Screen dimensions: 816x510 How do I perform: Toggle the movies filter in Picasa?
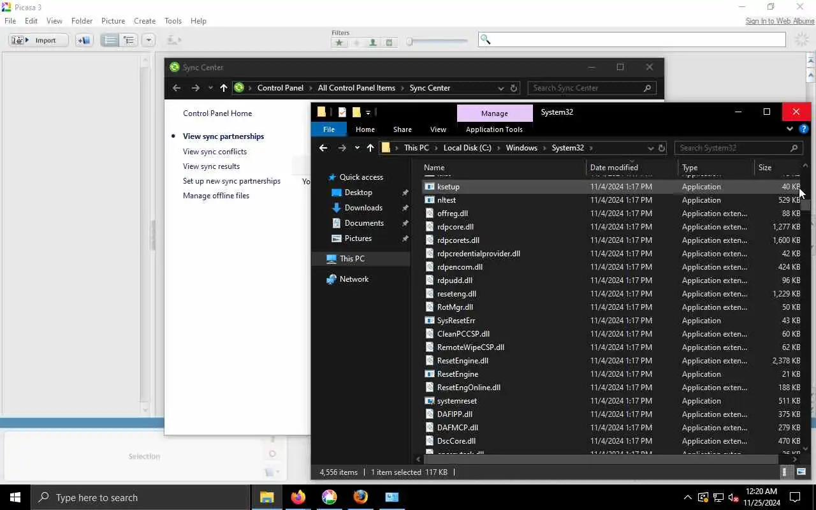389,43
